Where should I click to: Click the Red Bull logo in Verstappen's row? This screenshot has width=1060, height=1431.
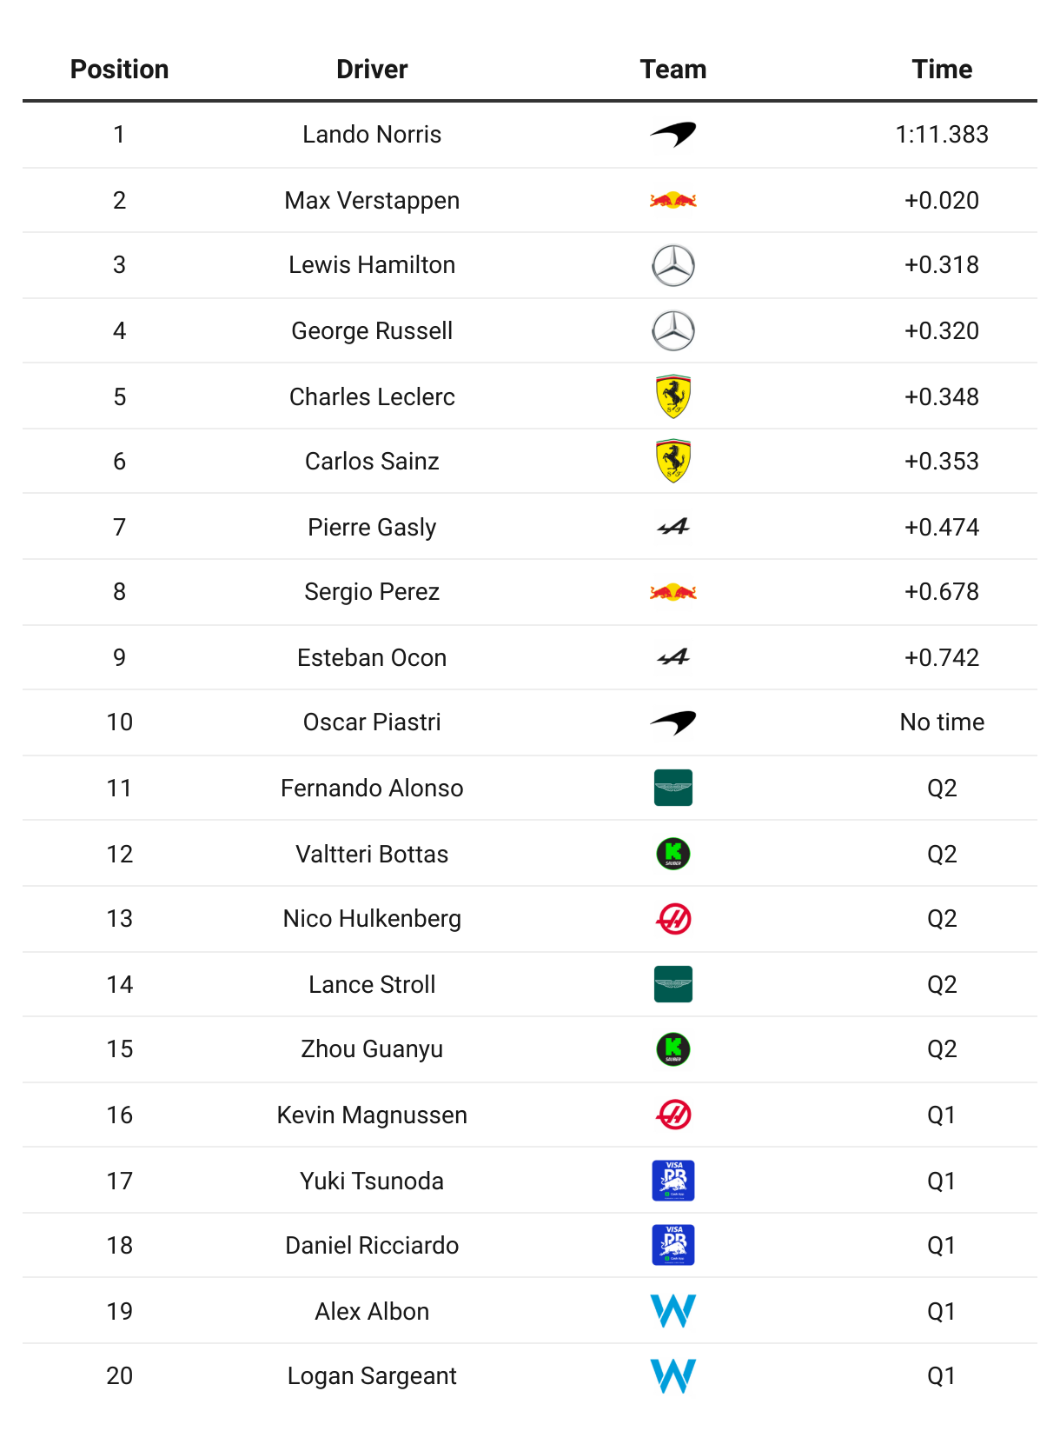click(673, 201)
